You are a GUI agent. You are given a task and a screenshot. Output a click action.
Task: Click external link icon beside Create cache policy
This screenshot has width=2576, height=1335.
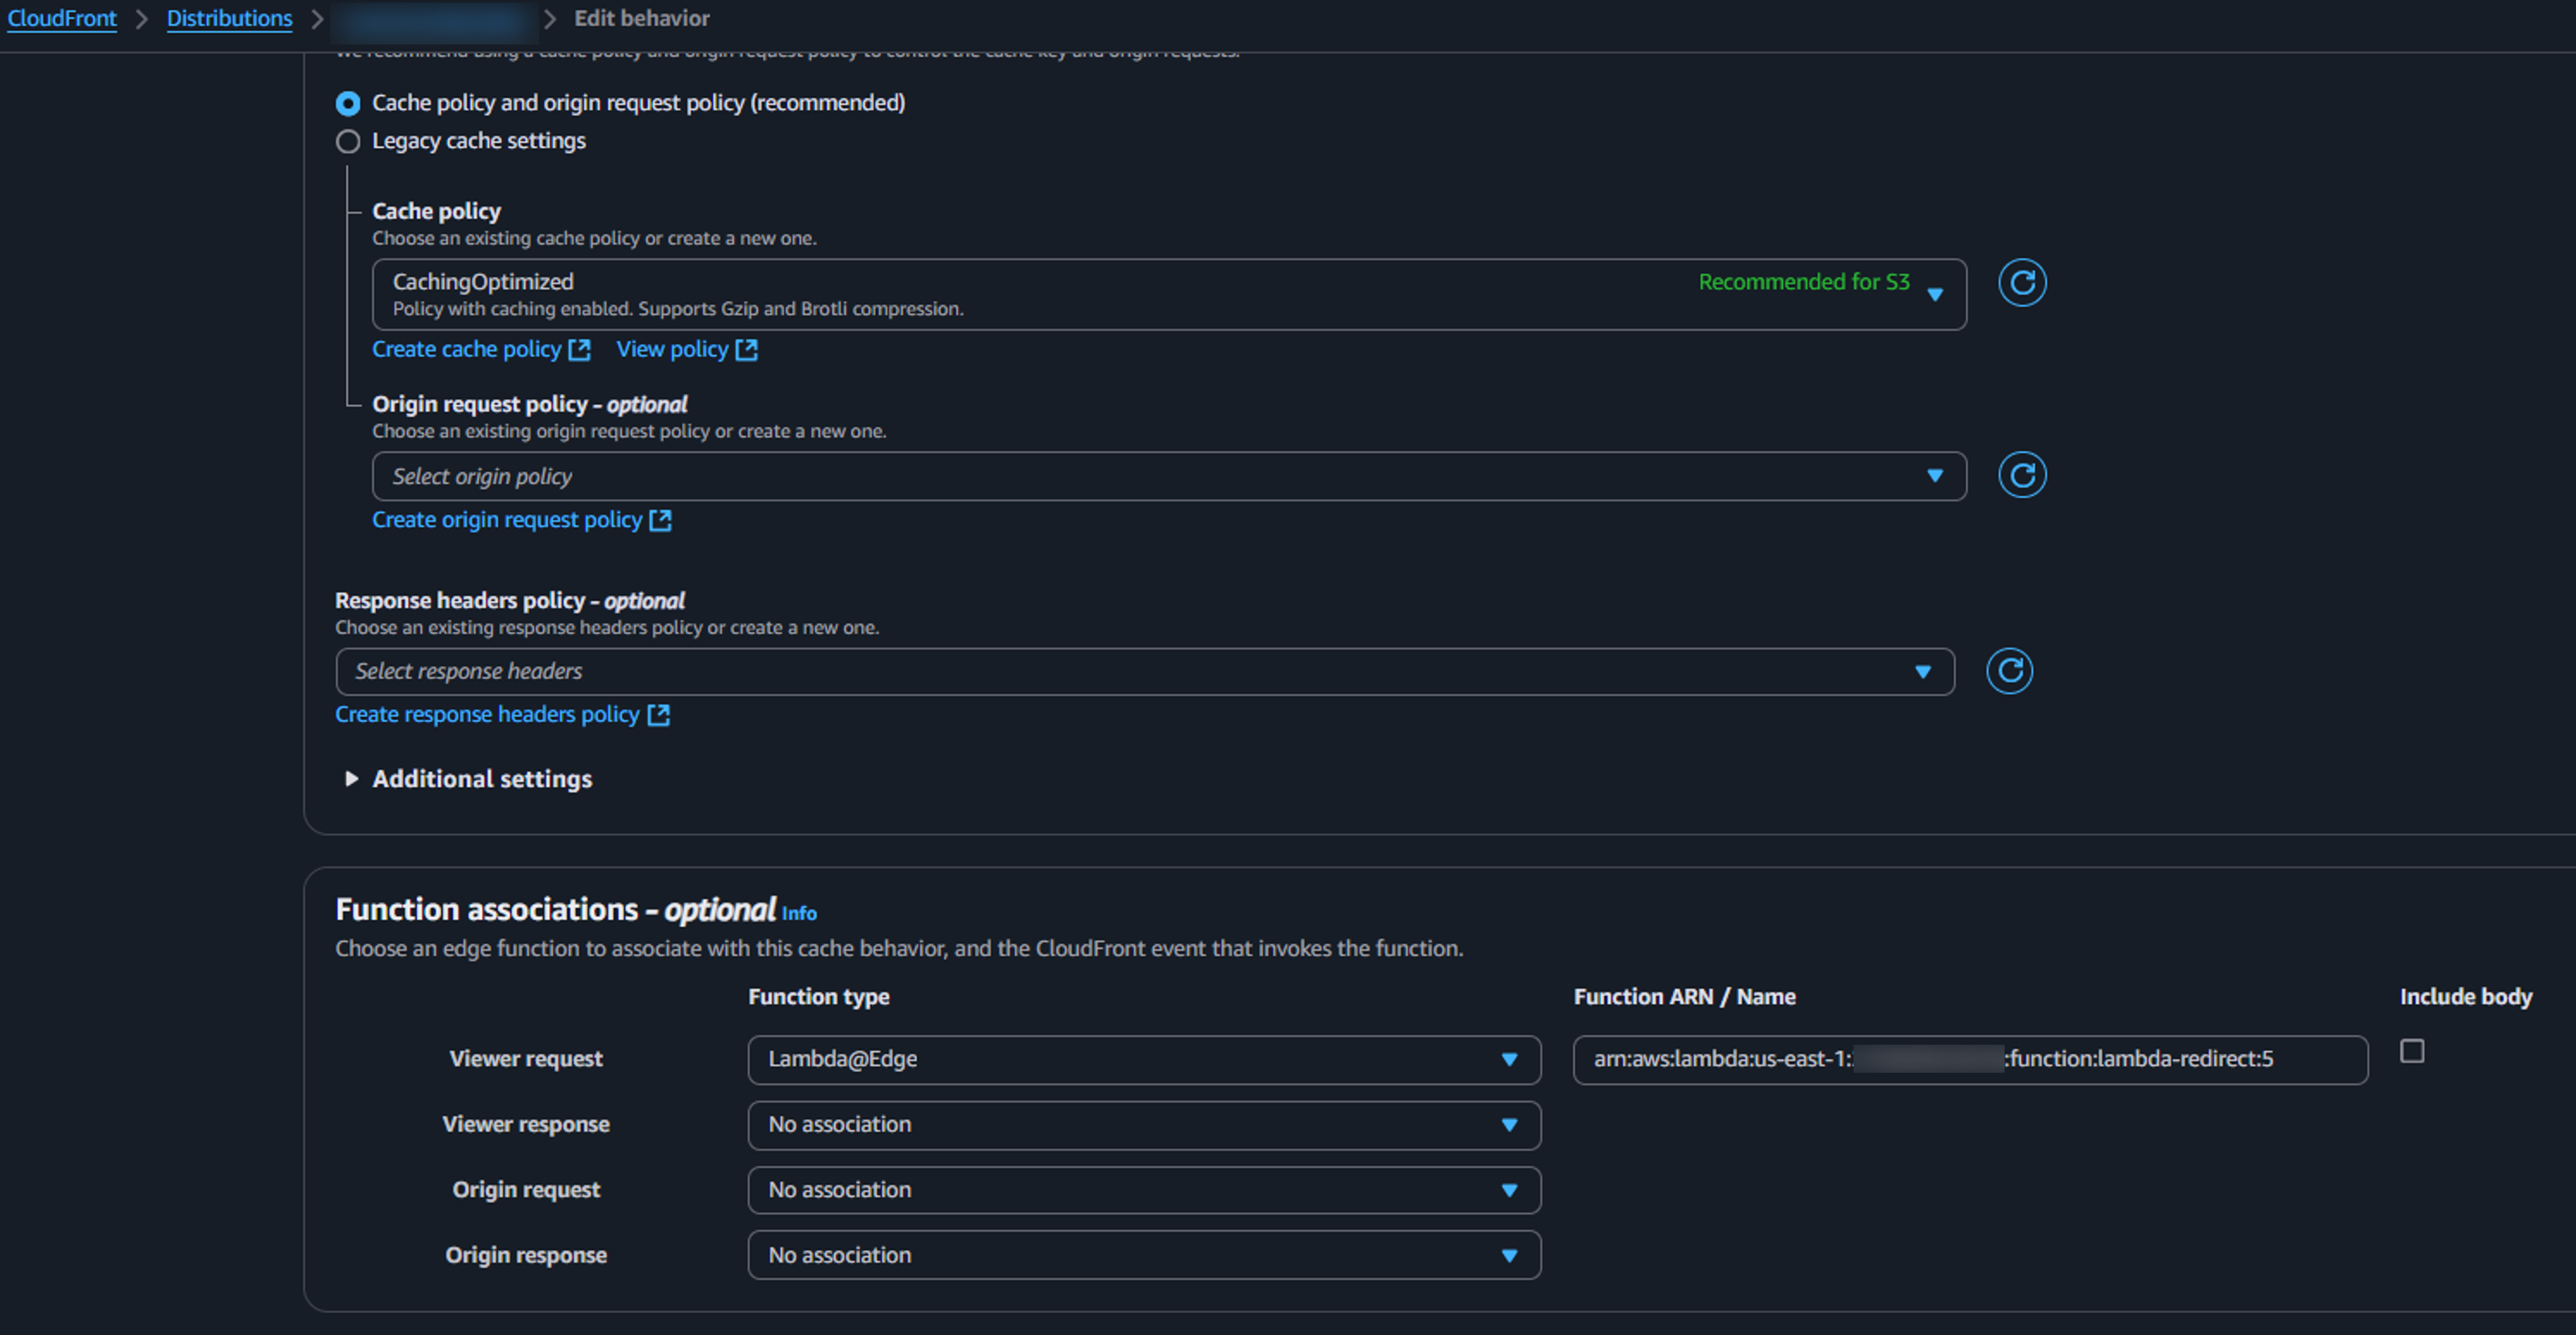(579, 350)
